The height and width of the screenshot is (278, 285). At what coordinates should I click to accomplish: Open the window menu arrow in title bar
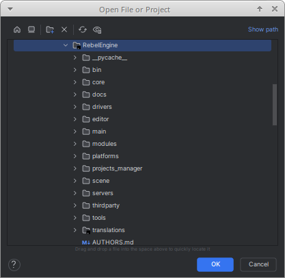coord(10,9)
